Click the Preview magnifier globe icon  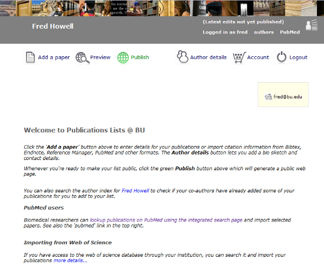click(x=82, y=57)
